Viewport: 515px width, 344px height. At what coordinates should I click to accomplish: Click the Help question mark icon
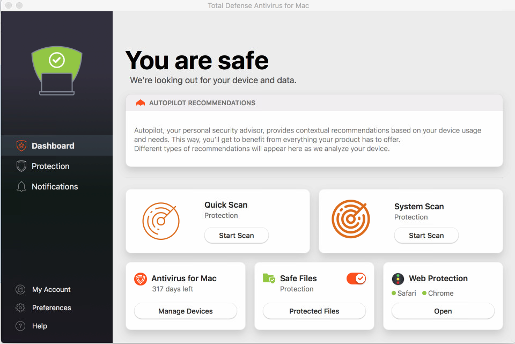click(x=21, y=326)
